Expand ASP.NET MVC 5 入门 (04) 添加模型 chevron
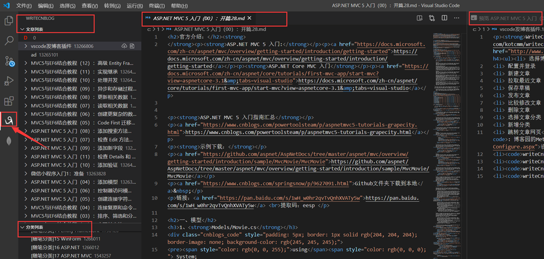Viewport: 544px width, 259px height. (x=25, y=182)
